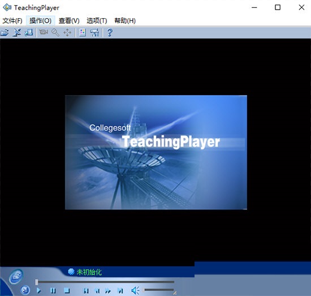
Task: Rewind with the fast-backward button
Action: pyautogui.click(x=97, y=291)
